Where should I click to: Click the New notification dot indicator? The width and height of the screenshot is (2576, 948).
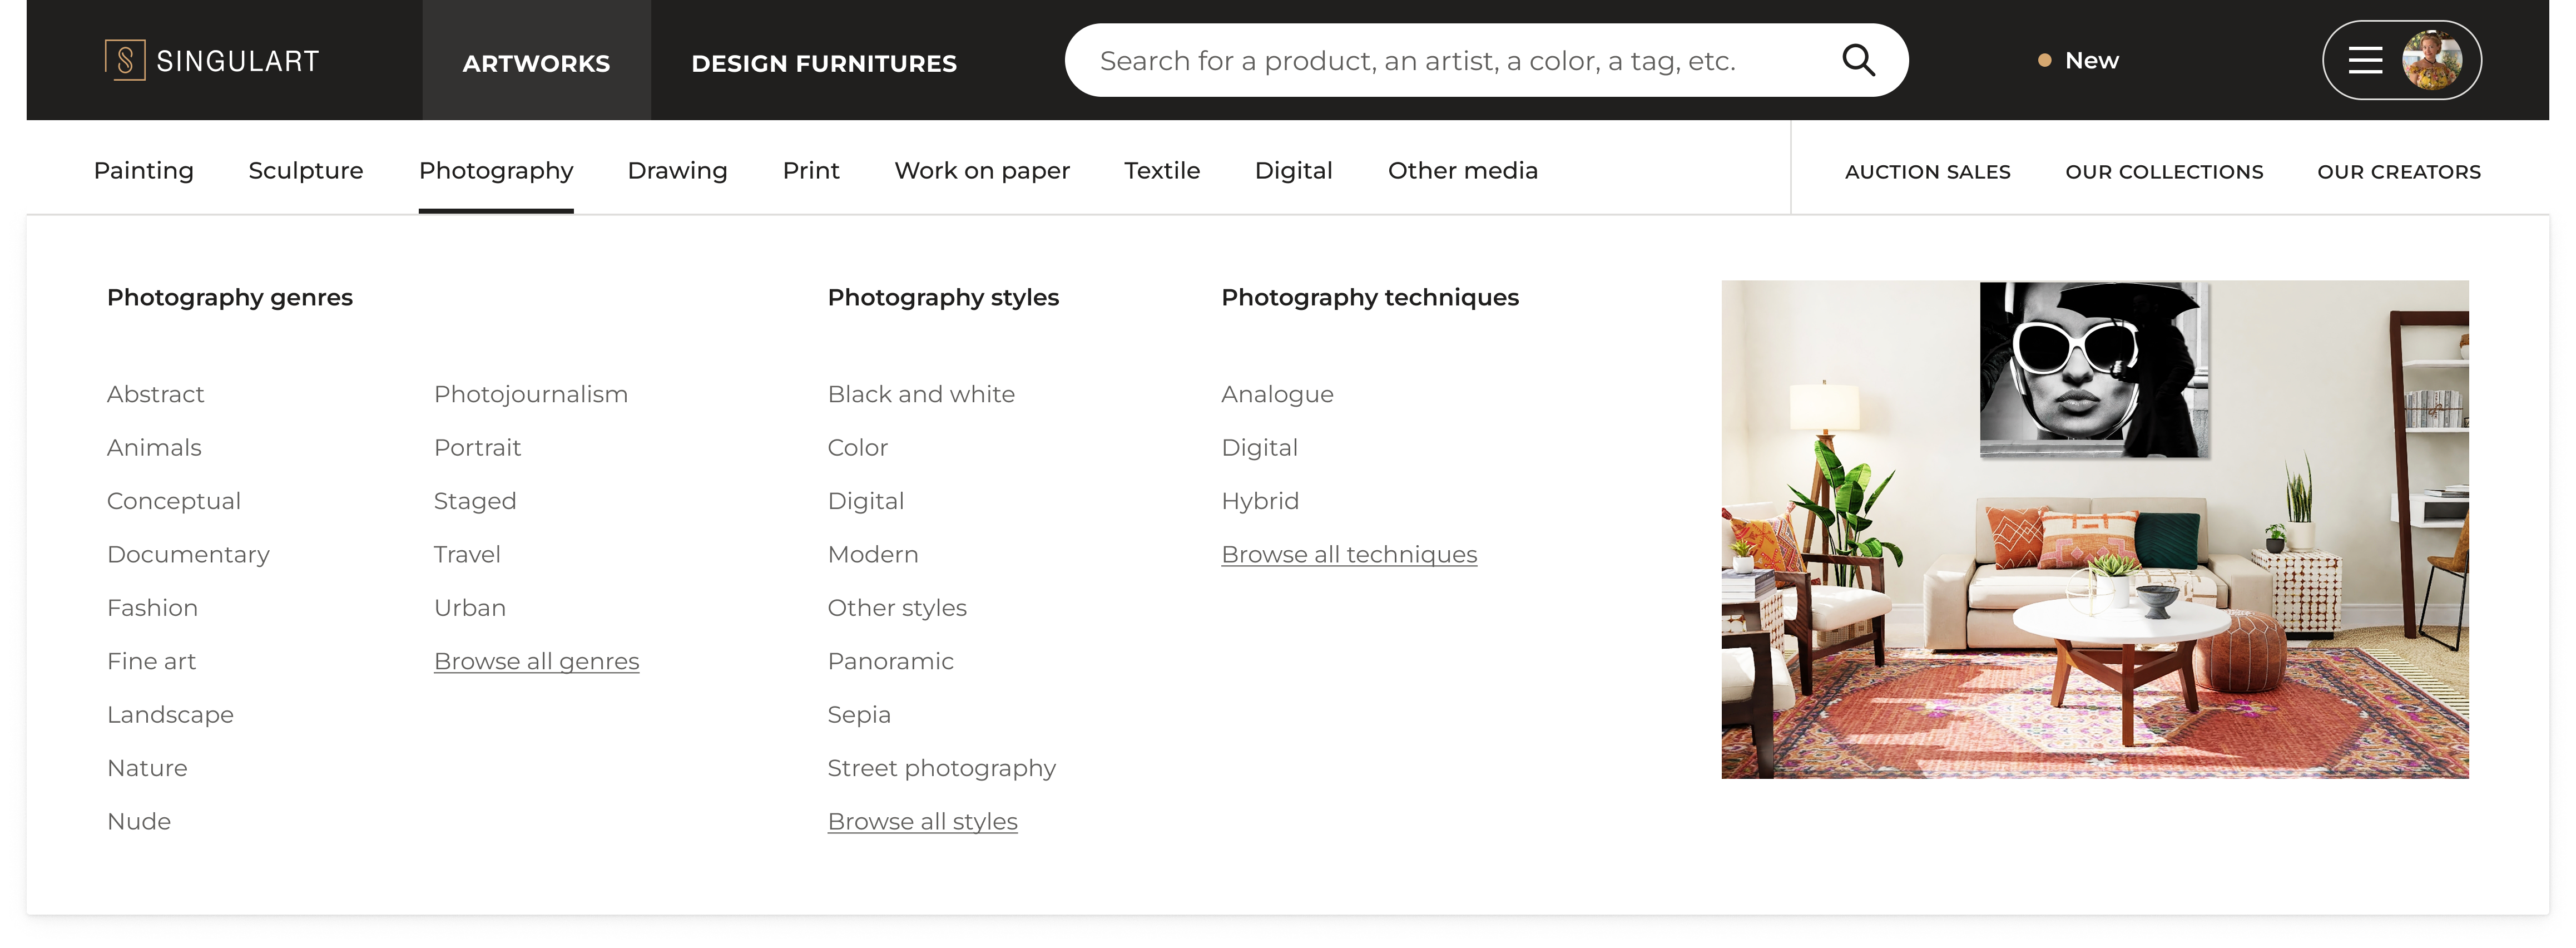pyautogui.click(x=2044, y=61)
